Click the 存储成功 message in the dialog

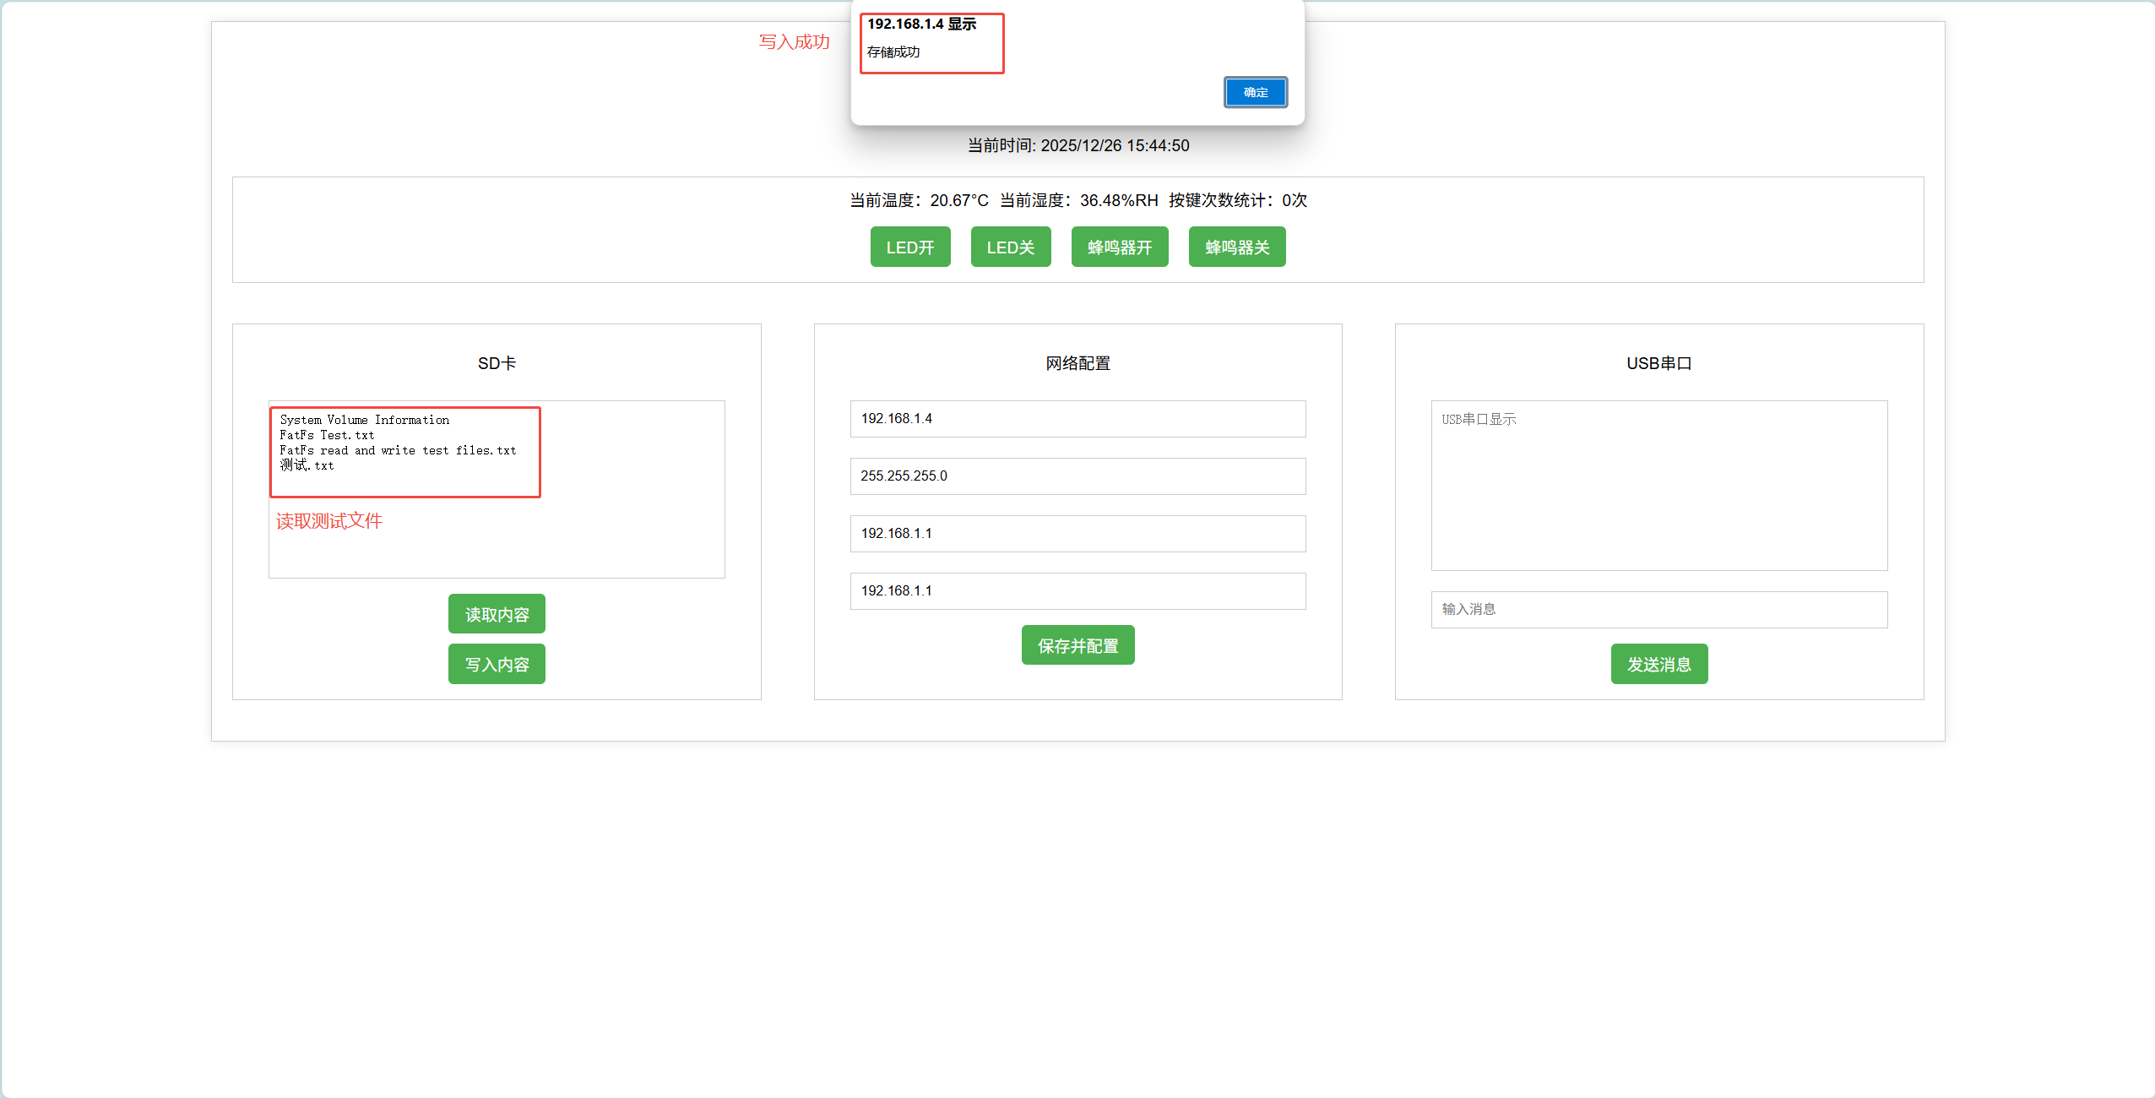[893, 52]
